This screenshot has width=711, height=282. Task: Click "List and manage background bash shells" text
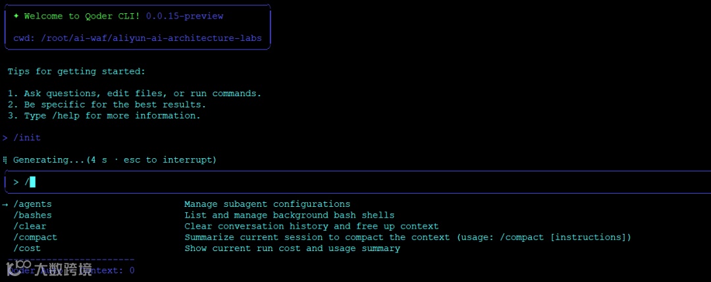[289, 215]
